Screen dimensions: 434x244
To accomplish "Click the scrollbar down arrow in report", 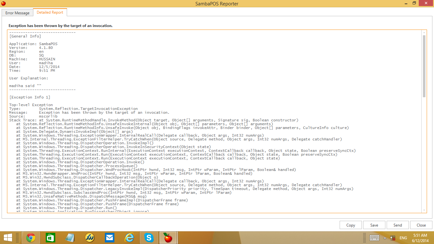I will pyautogui.click(x=424, y=210).
